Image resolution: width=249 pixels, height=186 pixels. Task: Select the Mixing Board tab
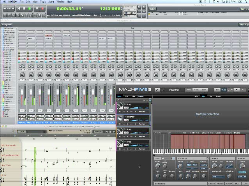click(7, 25)
